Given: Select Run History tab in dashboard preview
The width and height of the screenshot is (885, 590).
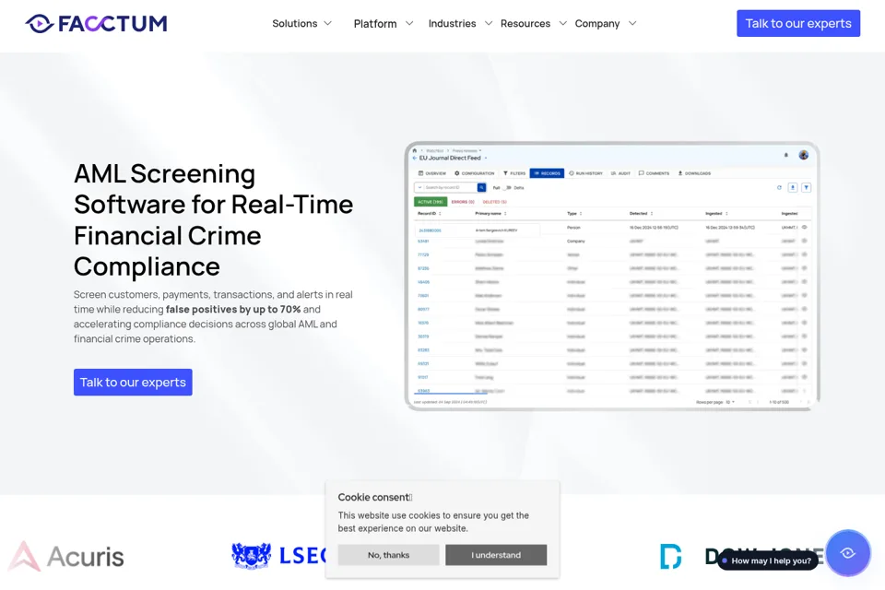Looking at the screenshot, I should (x=586, y=173).
